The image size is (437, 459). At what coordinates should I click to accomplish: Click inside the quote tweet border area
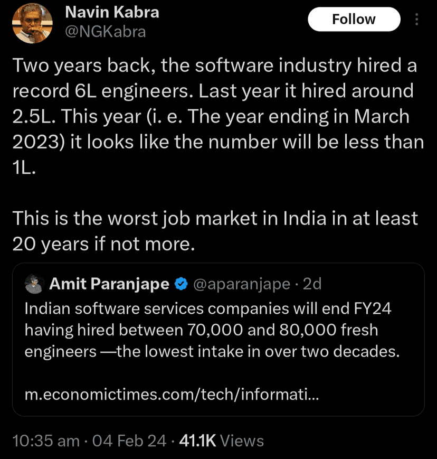pyautogui.click(x=218, y=370)
